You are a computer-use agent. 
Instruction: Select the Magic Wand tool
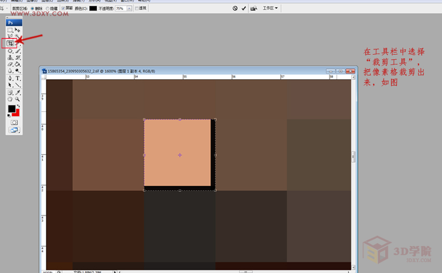[18, 36]
